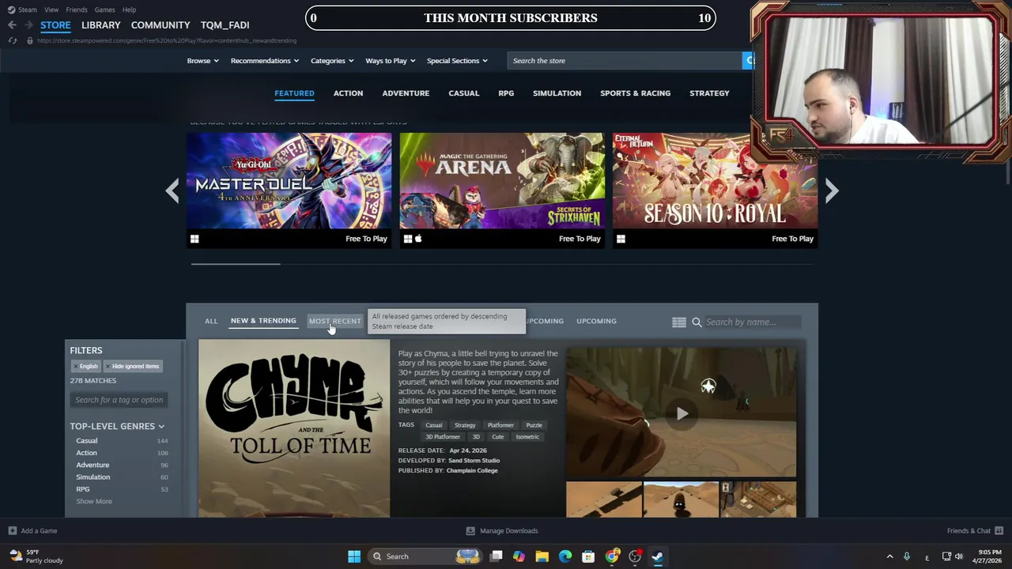Open the Help menu
The image size is (1012, 569).
point(129,9)
